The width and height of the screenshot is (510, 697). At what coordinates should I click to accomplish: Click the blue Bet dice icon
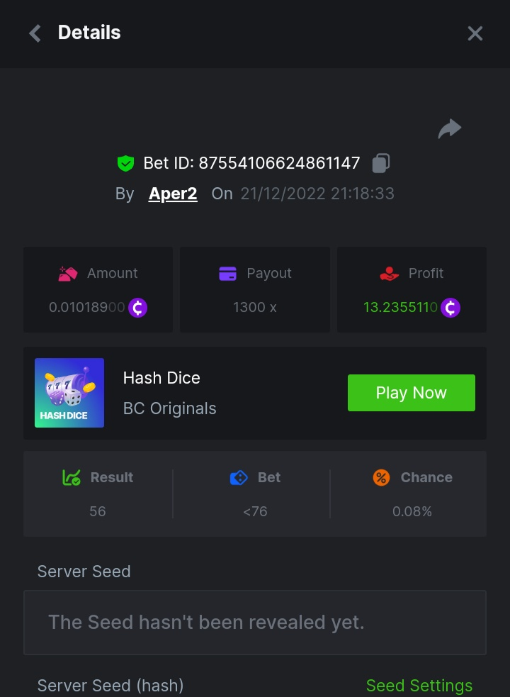point(239,478)
